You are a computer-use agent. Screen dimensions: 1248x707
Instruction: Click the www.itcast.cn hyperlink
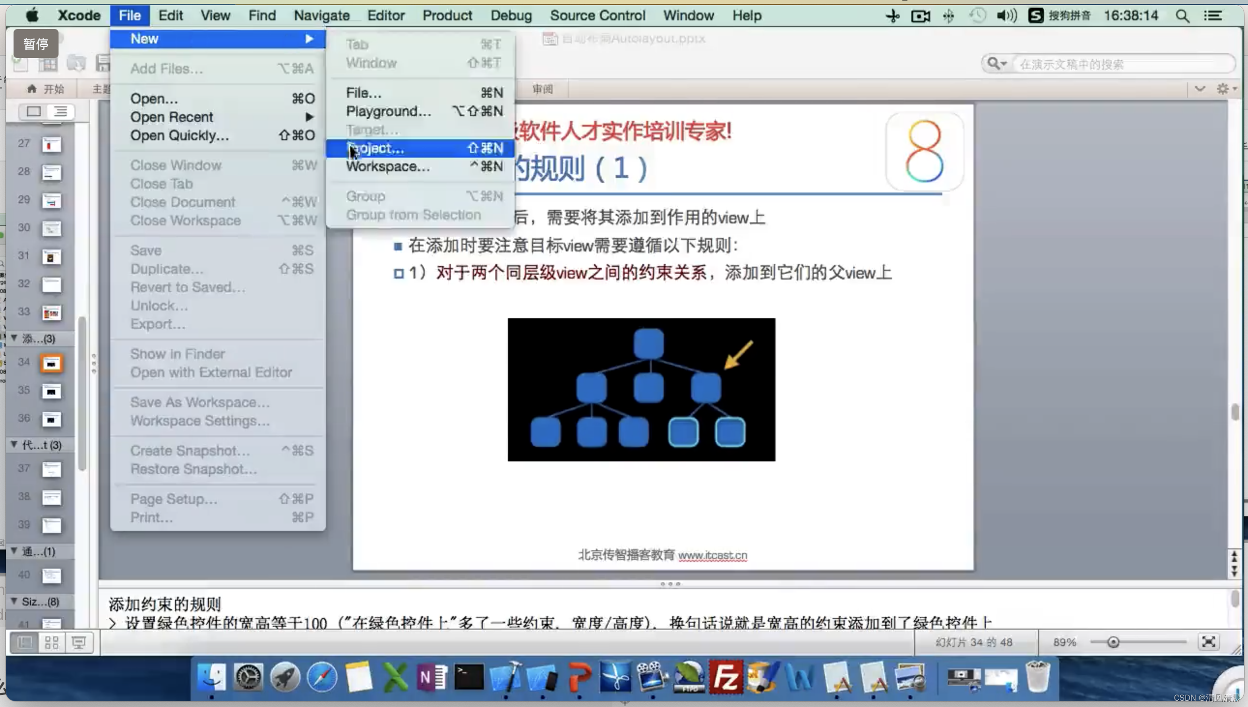pos(713,555)
